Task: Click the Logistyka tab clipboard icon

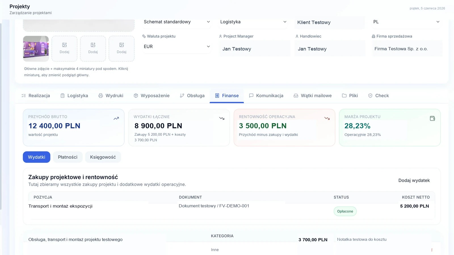Action: [x=62, y=96]
